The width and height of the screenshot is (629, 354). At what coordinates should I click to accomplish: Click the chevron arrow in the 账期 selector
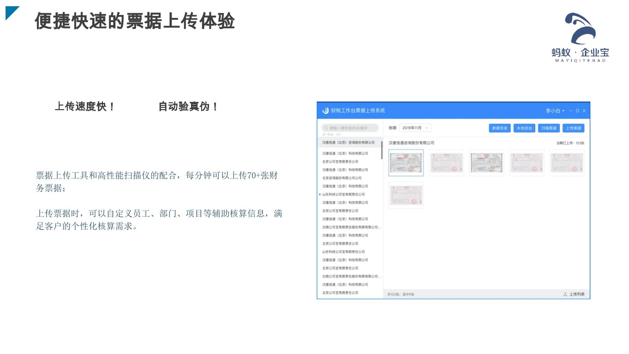point(427,128)
